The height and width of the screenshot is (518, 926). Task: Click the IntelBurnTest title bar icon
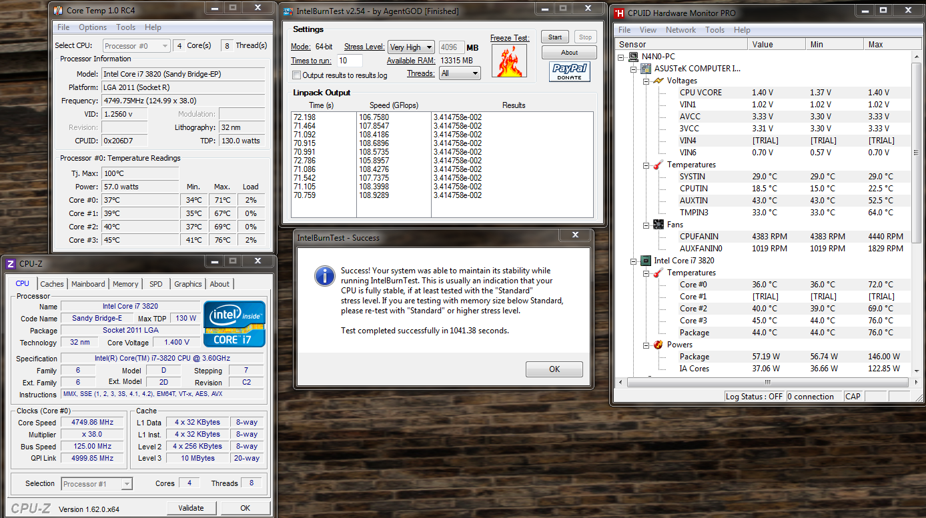[288, 11]
